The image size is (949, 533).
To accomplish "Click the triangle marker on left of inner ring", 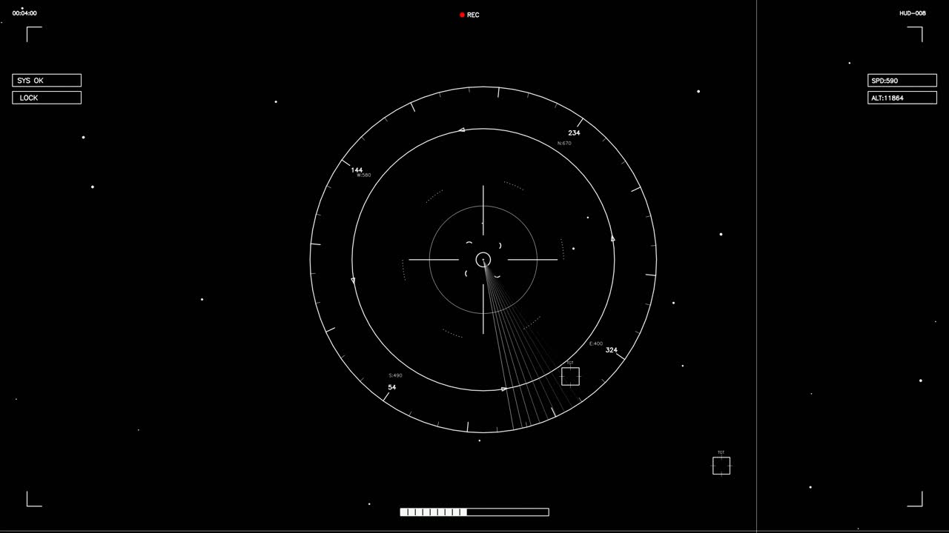I will [353, 281].
